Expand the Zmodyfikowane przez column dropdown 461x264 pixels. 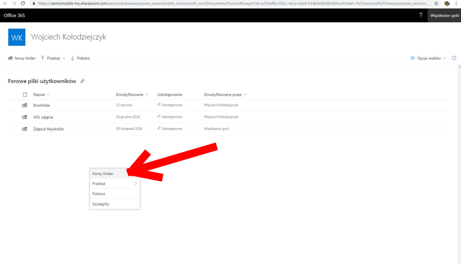pos(245,94)
